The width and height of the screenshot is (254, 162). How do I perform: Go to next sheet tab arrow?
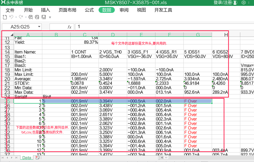[12, 158]
